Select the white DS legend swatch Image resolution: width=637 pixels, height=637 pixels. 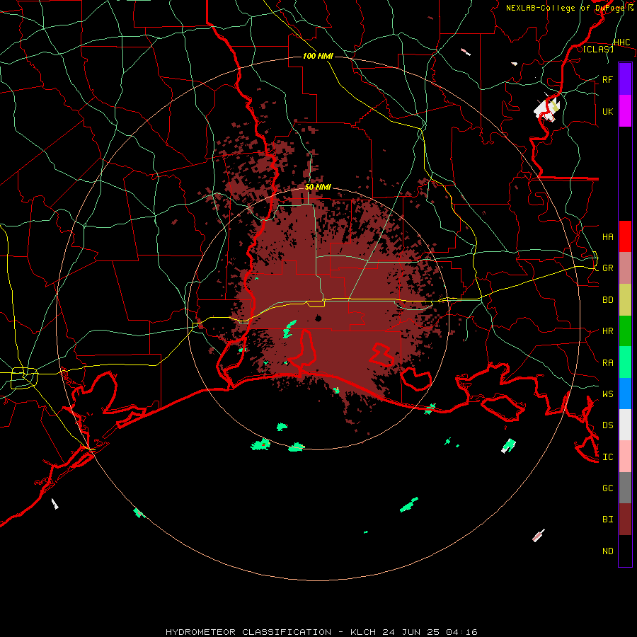(x=625, y=425)
